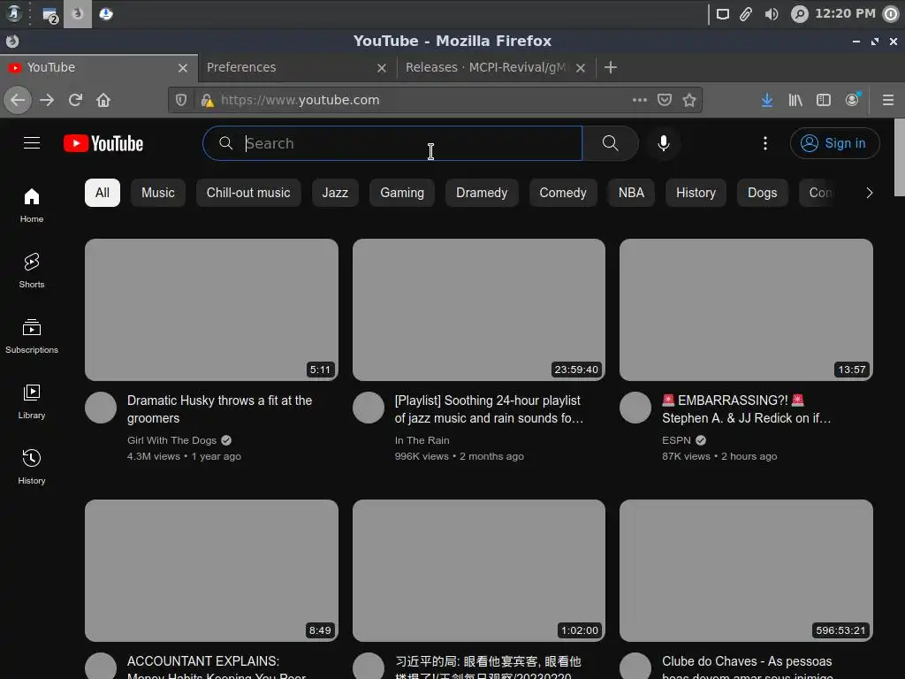Viewport: 905px width, 679px height.
Task: Filter by Music chip
Action: click(158, 193)
